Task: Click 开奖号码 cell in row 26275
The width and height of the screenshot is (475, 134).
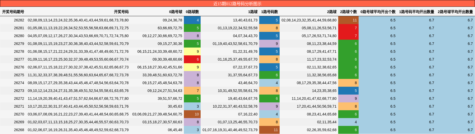Action: tap(78, 75)
